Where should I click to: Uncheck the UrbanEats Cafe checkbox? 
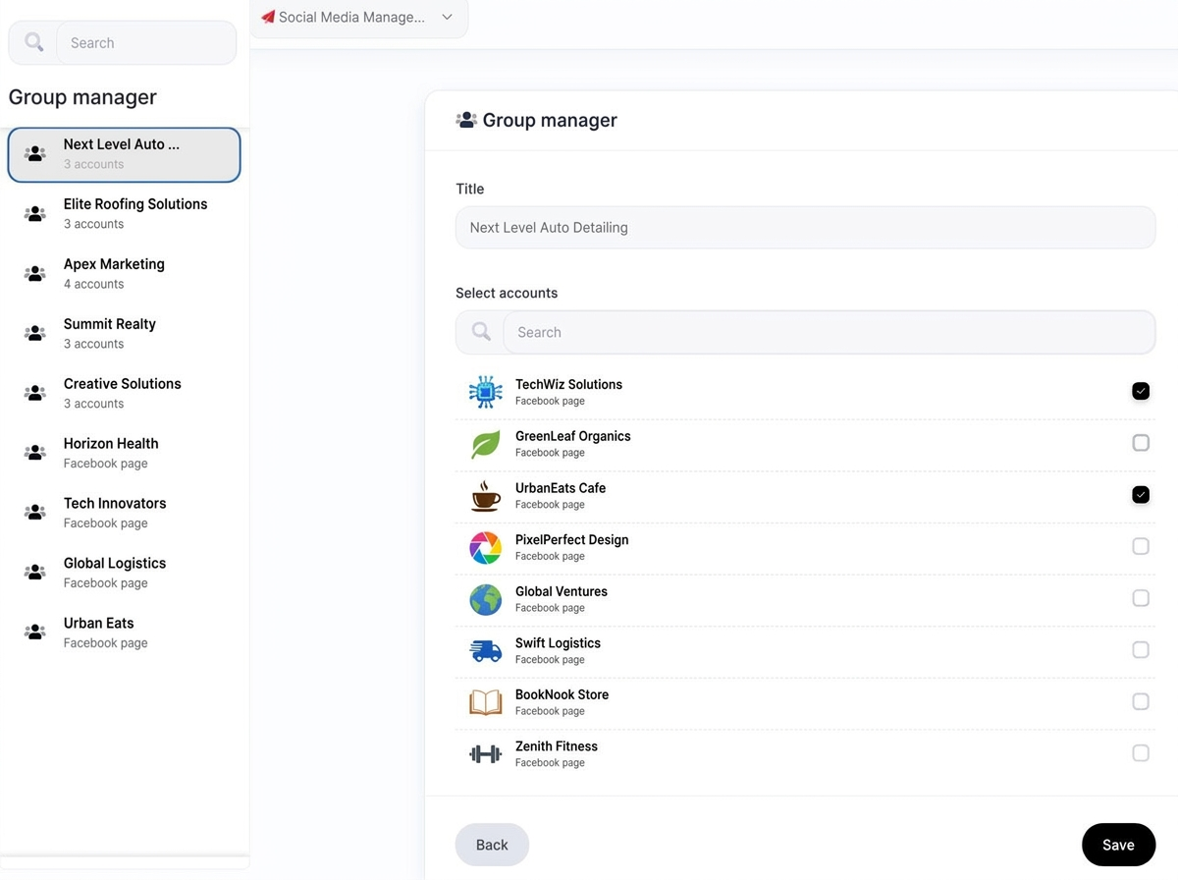(1141, 495)
